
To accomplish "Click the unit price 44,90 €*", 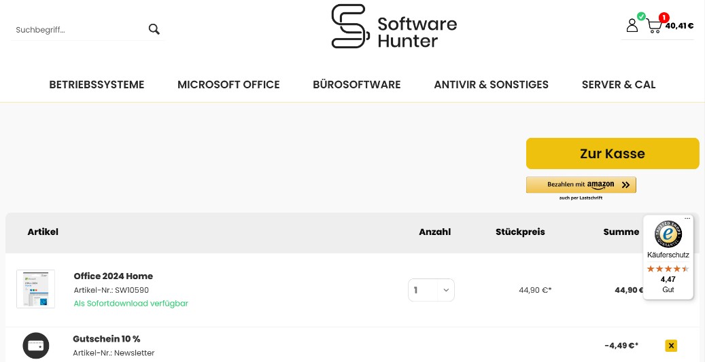I will click(535, 290).
